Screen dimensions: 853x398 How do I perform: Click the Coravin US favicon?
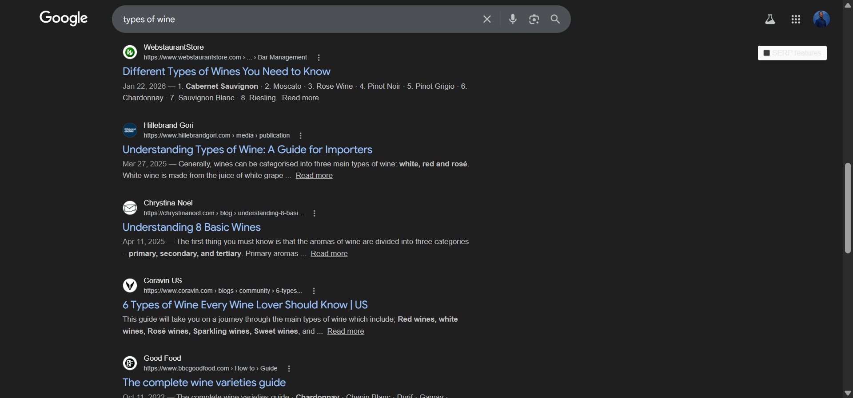click(x=130, y=285)
